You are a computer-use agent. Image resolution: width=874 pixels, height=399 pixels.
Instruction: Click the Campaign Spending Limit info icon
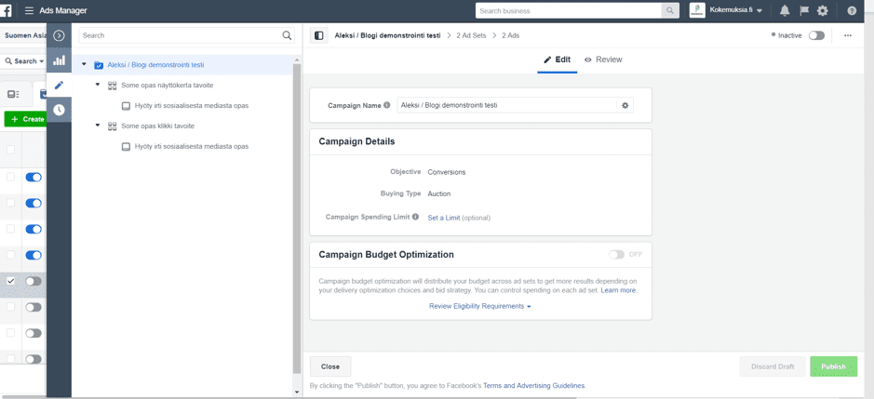pyautogui.click(x=415, y=217)
